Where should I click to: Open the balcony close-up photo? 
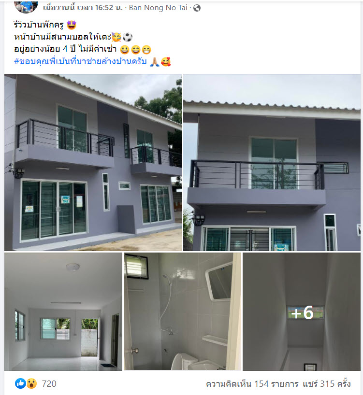(x=272, y=162)
